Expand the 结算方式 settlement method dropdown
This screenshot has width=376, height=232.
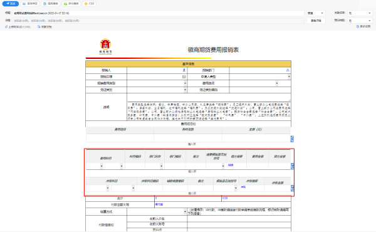(x=185, y=211)
